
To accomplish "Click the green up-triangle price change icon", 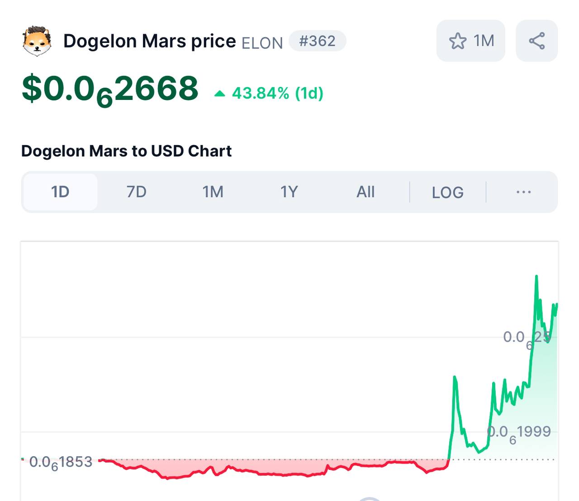I will coord(220,94).
